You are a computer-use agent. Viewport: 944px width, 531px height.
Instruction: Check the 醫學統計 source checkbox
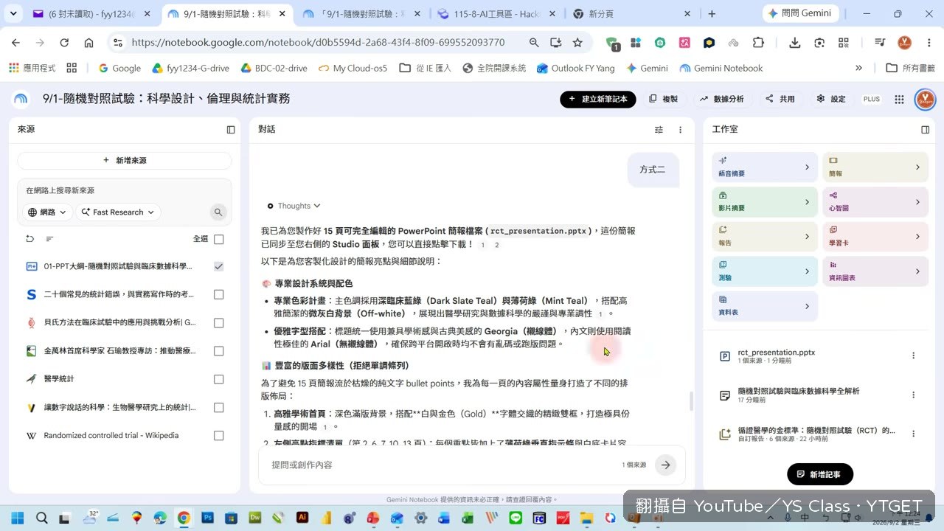(x=218, y=379)
